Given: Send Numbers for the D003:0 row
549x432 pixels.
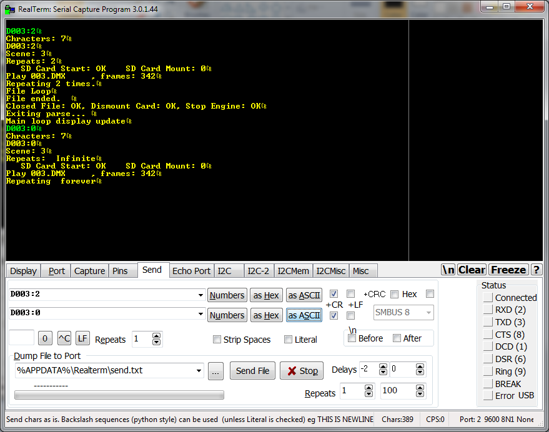Looking at the screenshot, I should click(x=227, y=315).
